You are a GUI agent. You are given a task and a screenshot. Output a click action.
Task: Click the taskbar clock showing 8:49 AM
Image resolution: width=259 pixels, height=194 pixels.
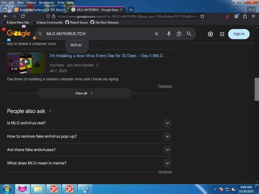click(246, 189)
